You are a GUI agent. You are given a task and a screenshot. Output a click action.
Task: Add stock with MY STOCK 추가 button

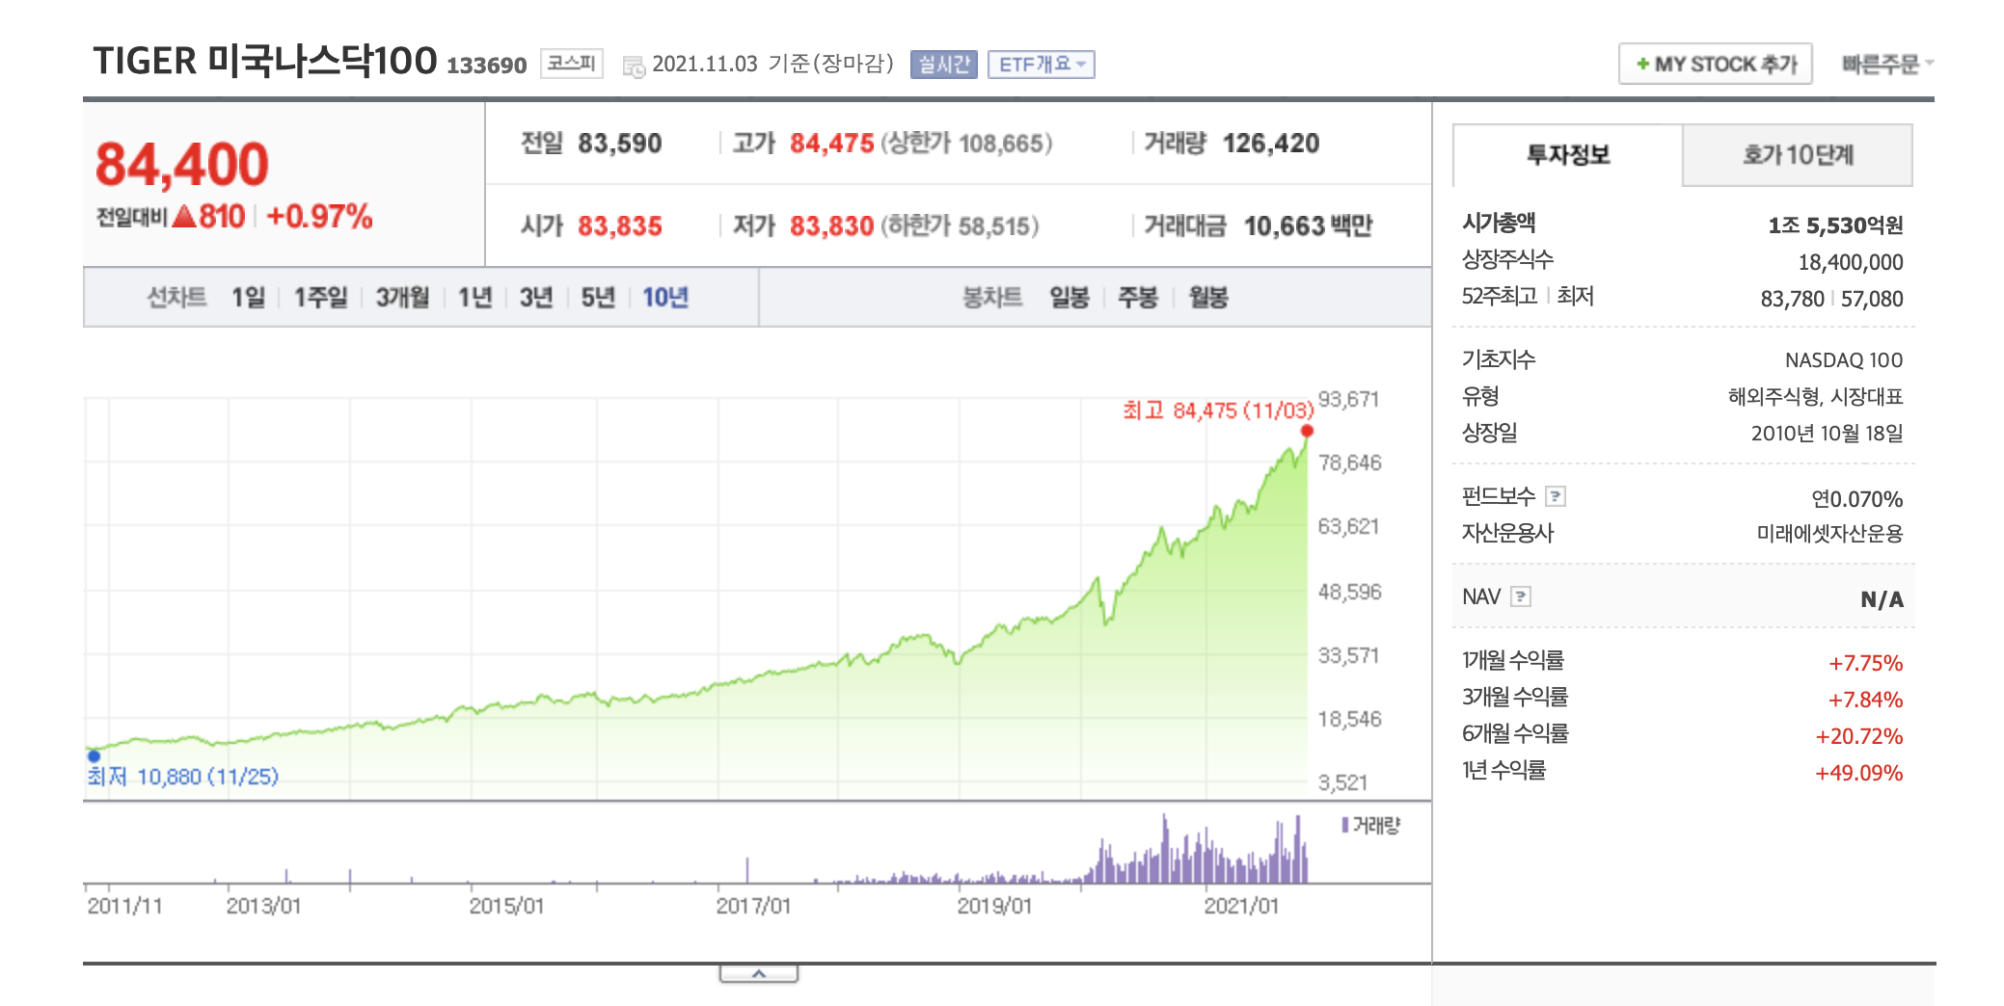click(1715, 65)
